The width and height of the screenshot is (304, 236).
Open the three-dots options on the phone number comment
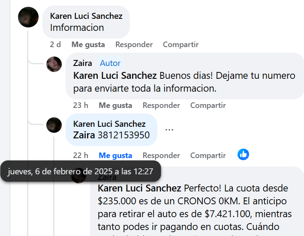click(169, 130)
